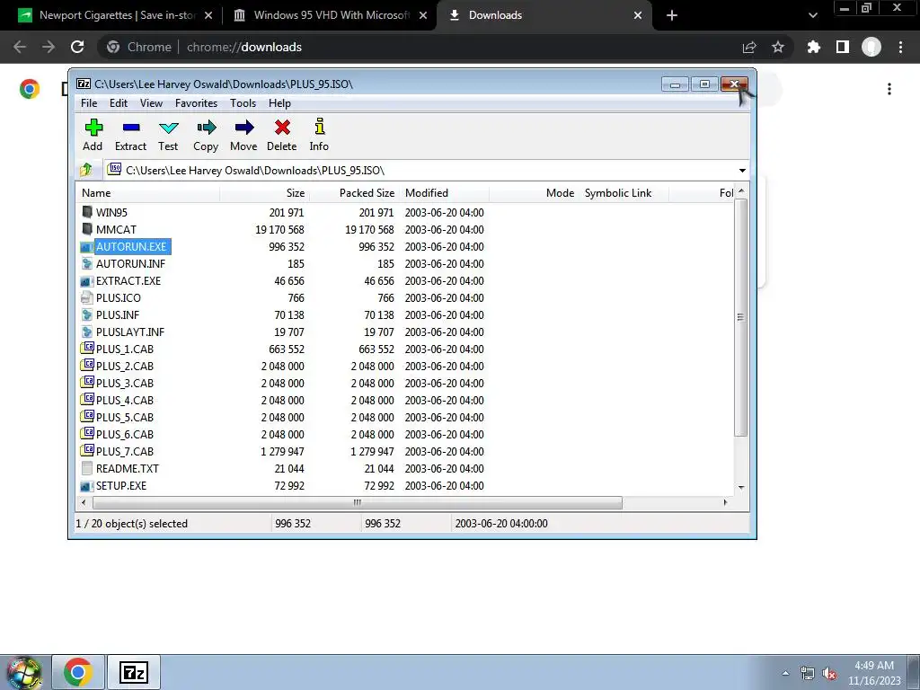Open Chrome's three-dot main menu
The width and height of the screenshot is (920, 690).
point(900,47)
